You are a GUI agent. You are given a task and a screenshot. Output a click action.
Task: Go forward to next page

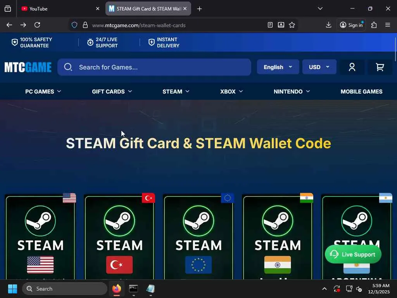click(x=23, y=25)
